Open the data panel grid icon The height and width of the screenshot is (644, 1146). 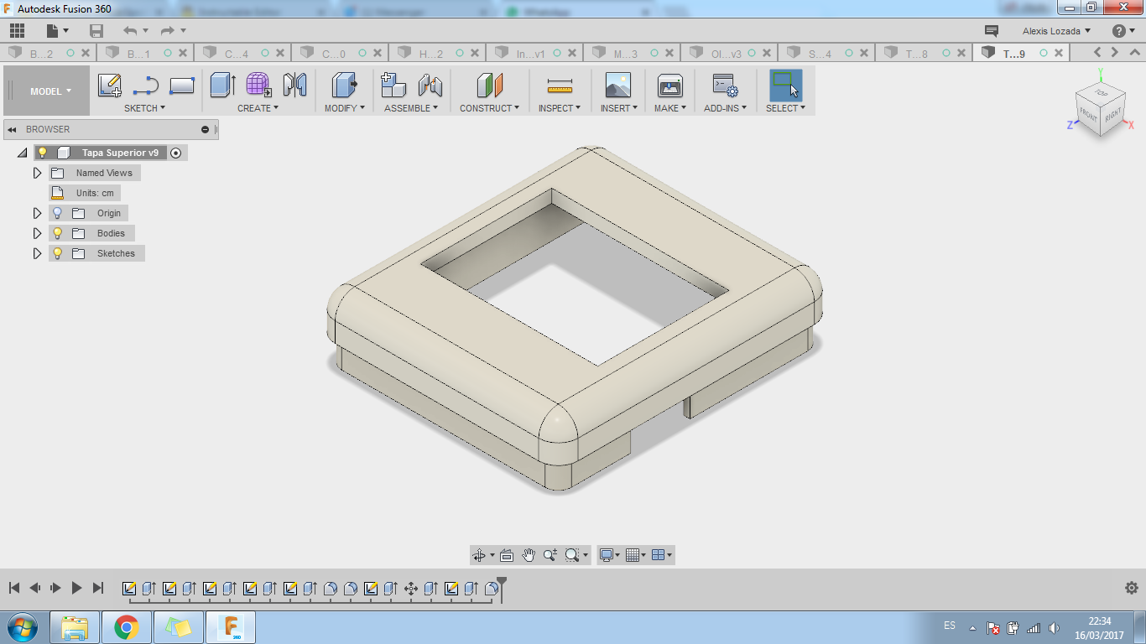click(x=17, y=31)
